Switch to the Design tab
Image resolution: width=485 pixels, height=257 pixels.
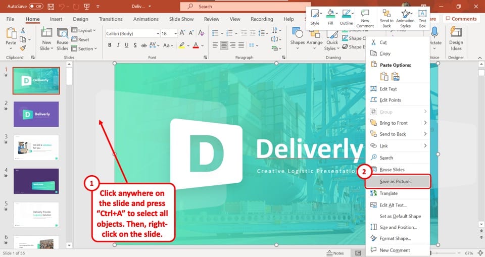80,19
